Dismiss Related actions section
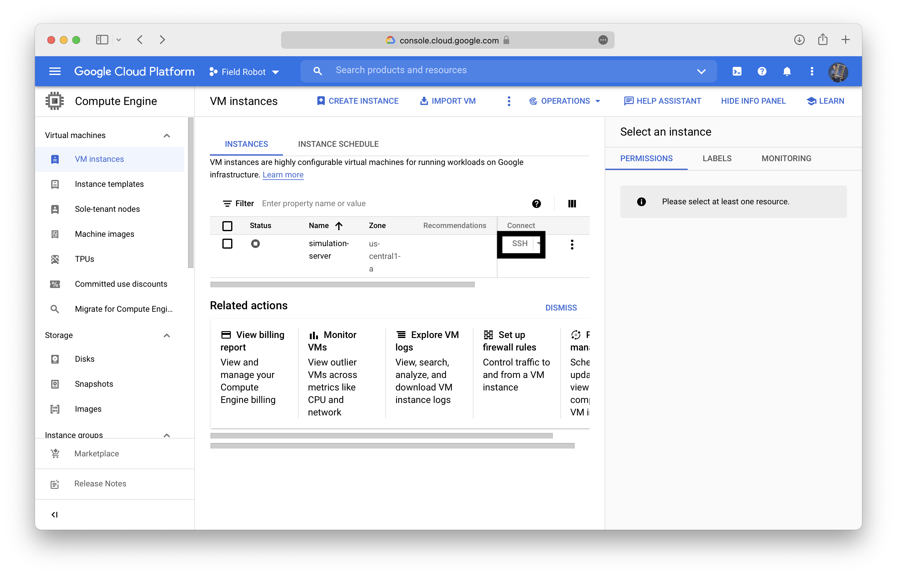 tap(561, 307)
